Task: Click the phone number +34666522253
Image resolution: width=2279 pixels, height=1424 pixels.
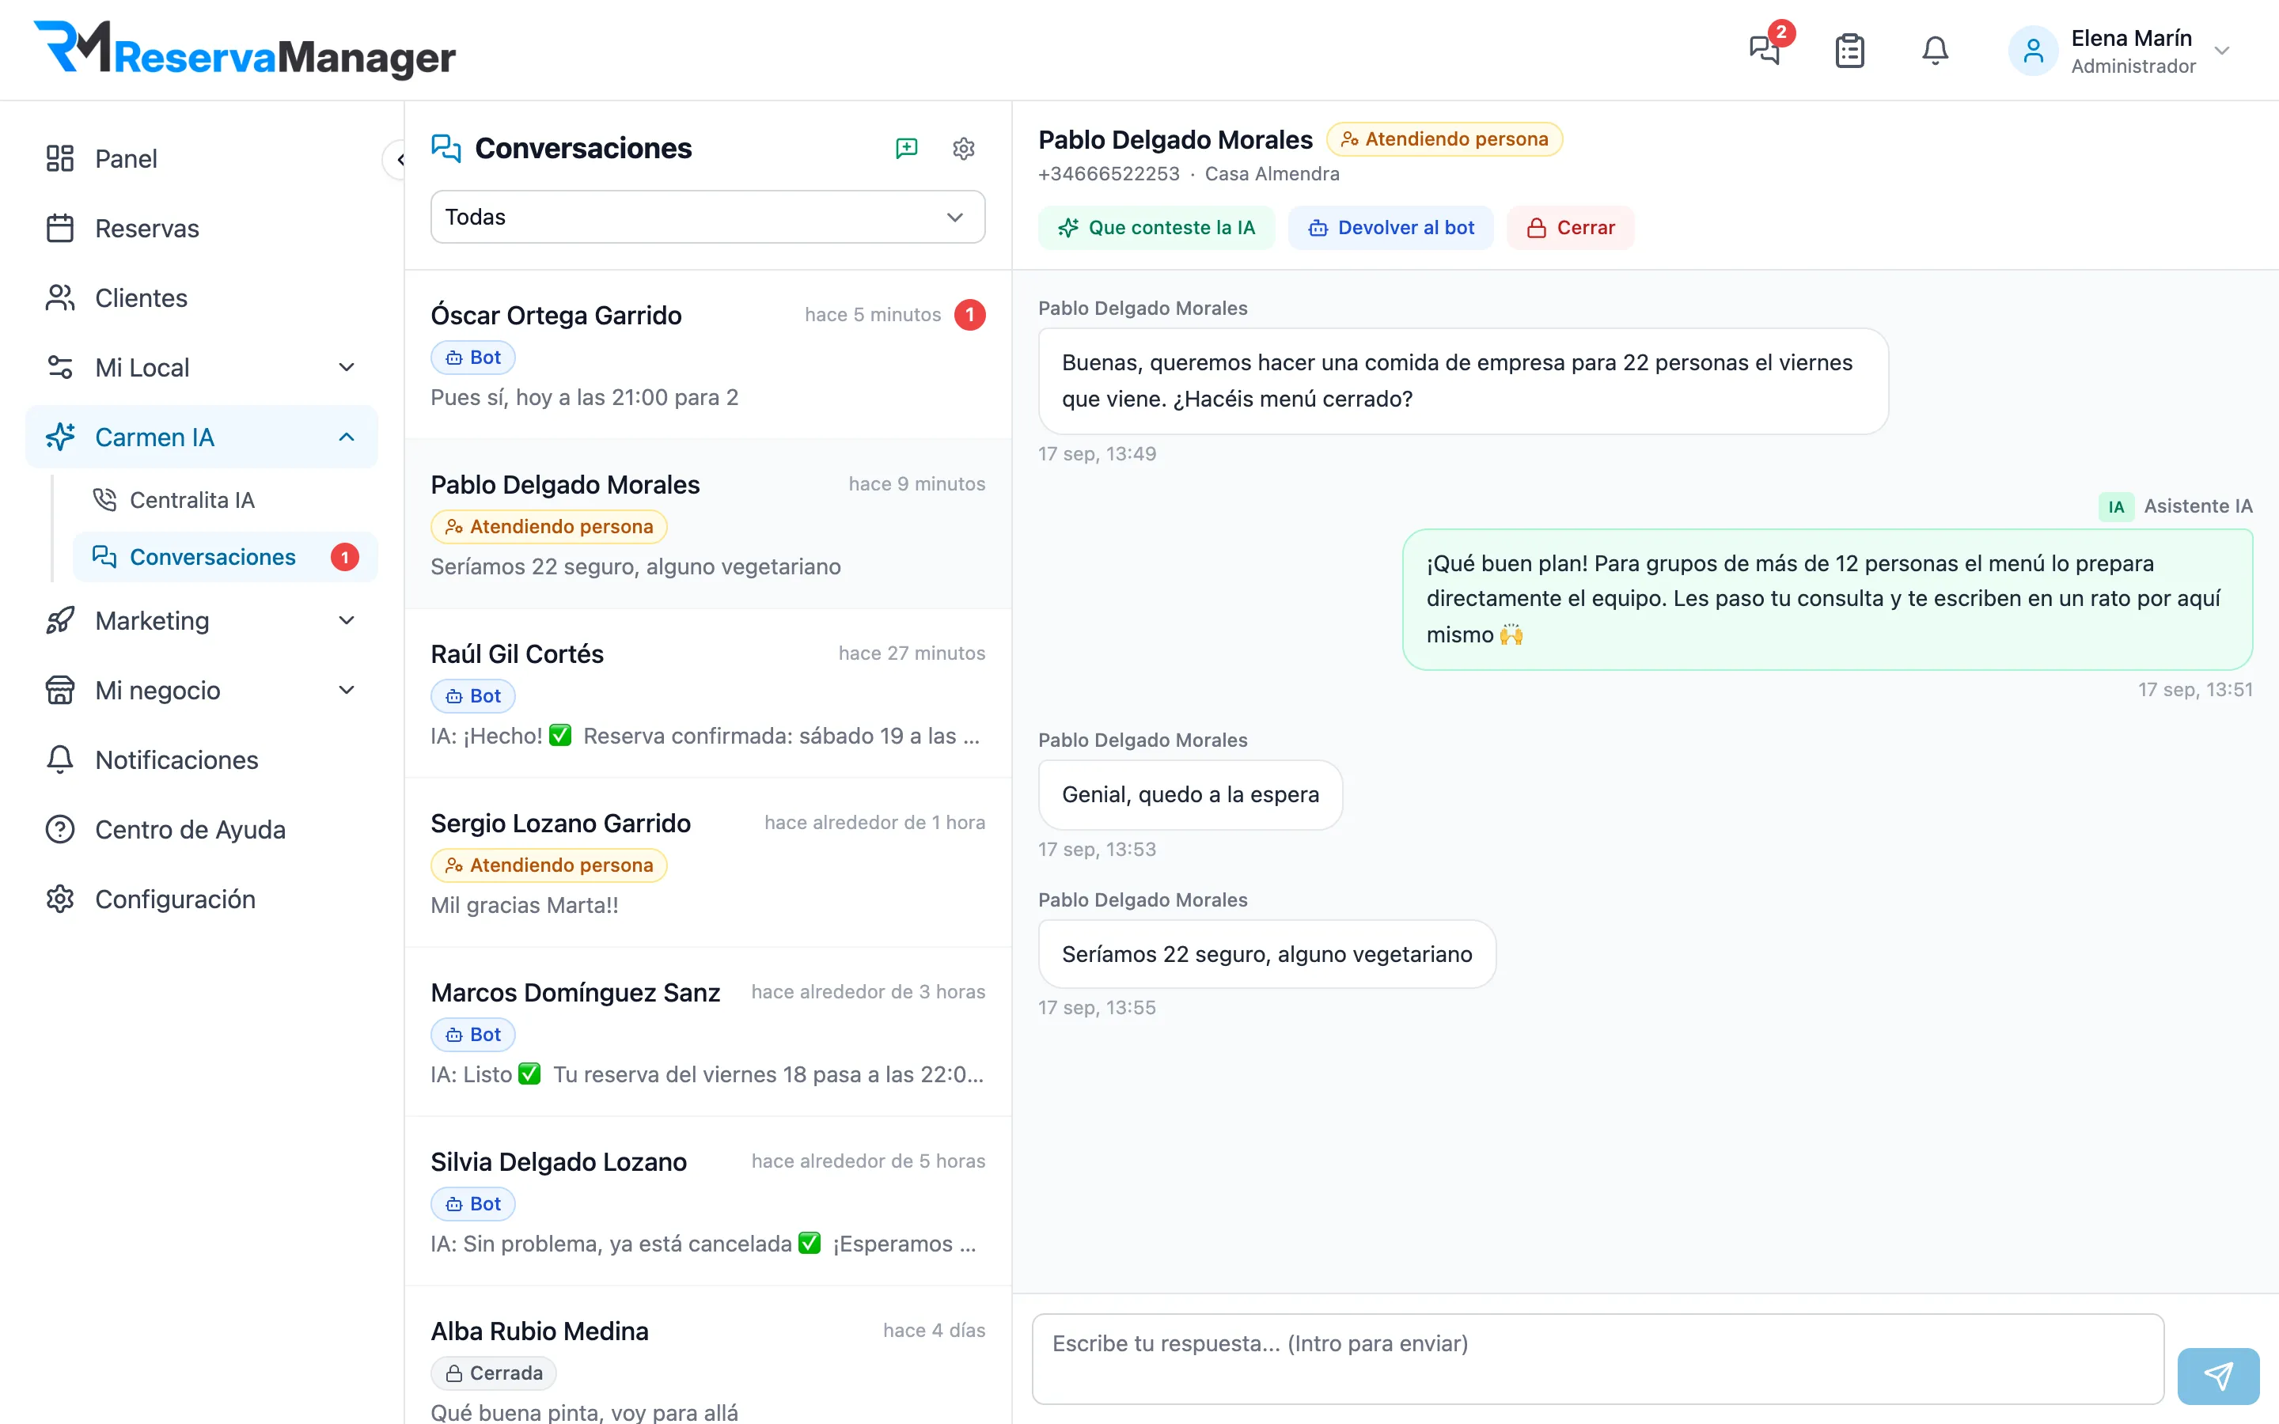Action: [x=1109, y=174]
